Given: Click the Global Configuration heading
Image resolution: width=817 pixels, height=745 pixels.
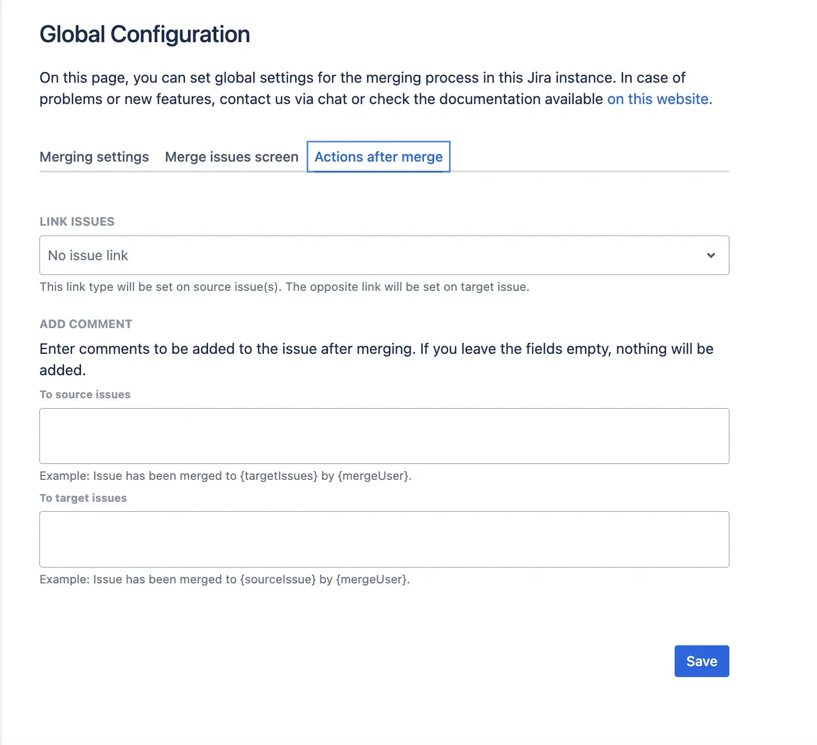Looking at the screenshot, I should [x=144, y=34].
